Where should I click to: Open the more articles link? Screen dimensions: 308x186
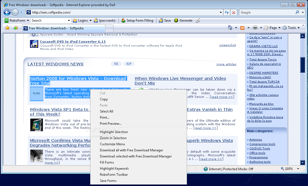(226, 64)
